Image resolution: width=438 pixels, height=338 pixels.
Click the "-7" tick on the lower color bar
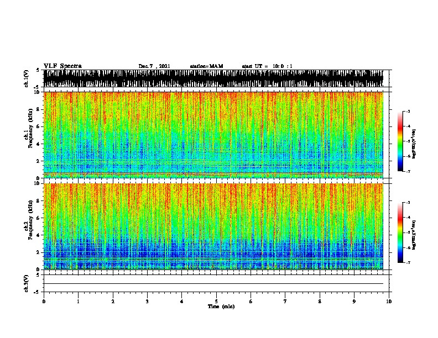[408, 262]
